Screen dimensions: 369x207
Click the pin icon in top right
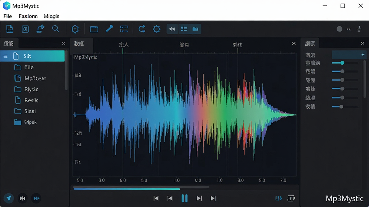[x=359, y=29]
